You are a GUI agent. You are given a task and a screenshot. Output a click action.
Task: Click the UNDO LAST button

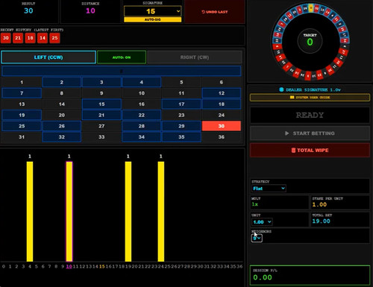215,12
